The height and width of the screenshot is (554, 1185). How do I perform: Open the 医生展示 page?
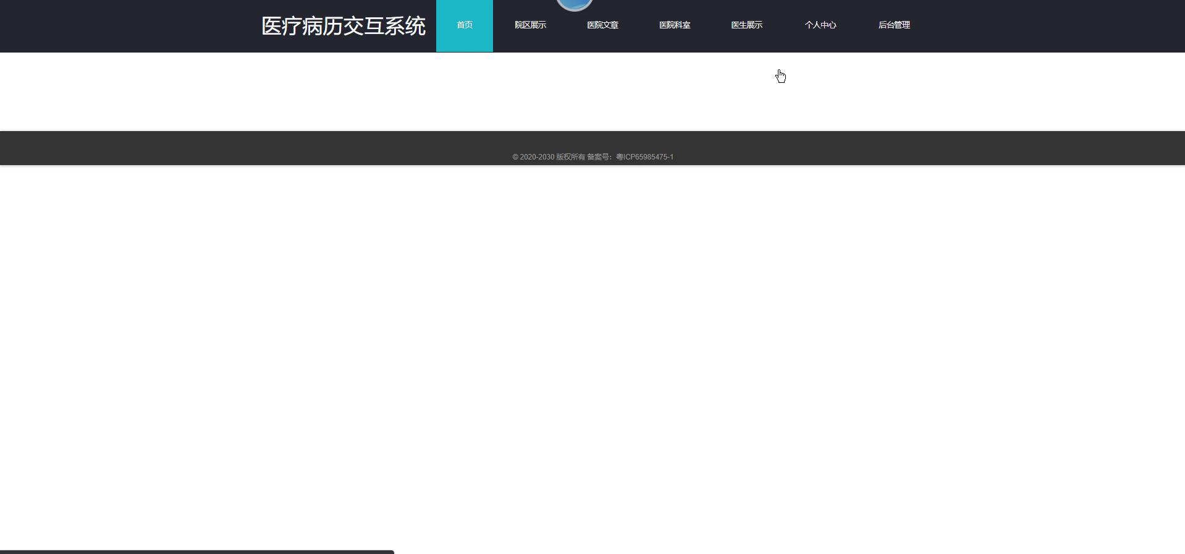pos(746,25)
